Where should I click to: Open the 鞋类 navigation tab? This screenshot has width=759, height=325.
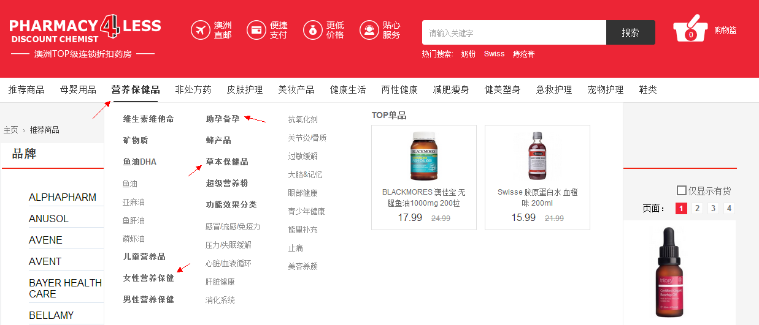pos(648,90)
